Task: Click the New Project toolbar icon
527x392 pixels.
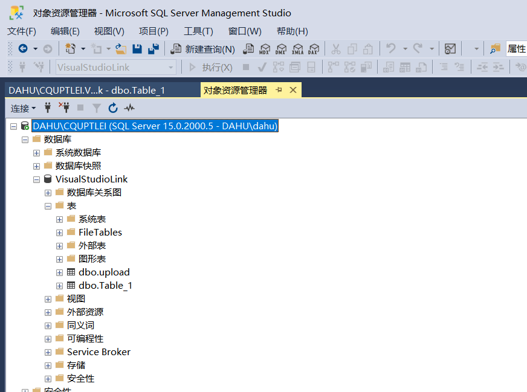Action: click(x=70, y=49)
